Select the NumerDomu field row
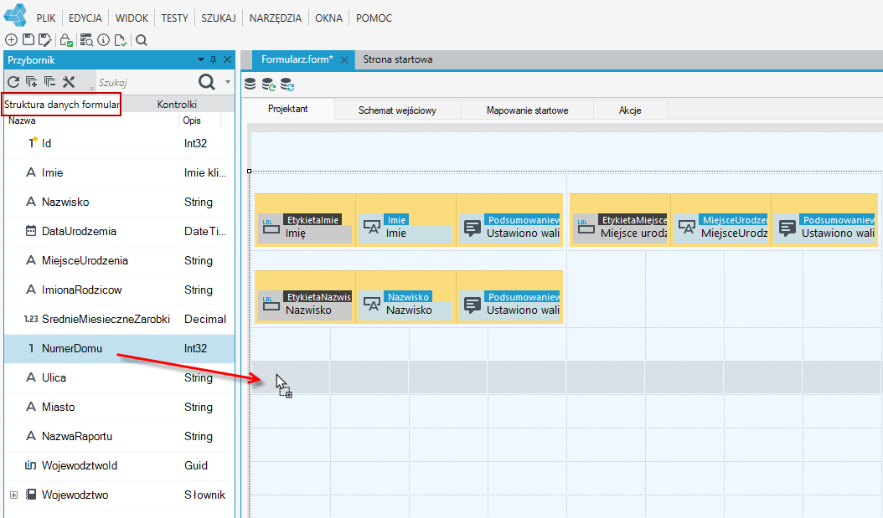 (x=119, y=348)
